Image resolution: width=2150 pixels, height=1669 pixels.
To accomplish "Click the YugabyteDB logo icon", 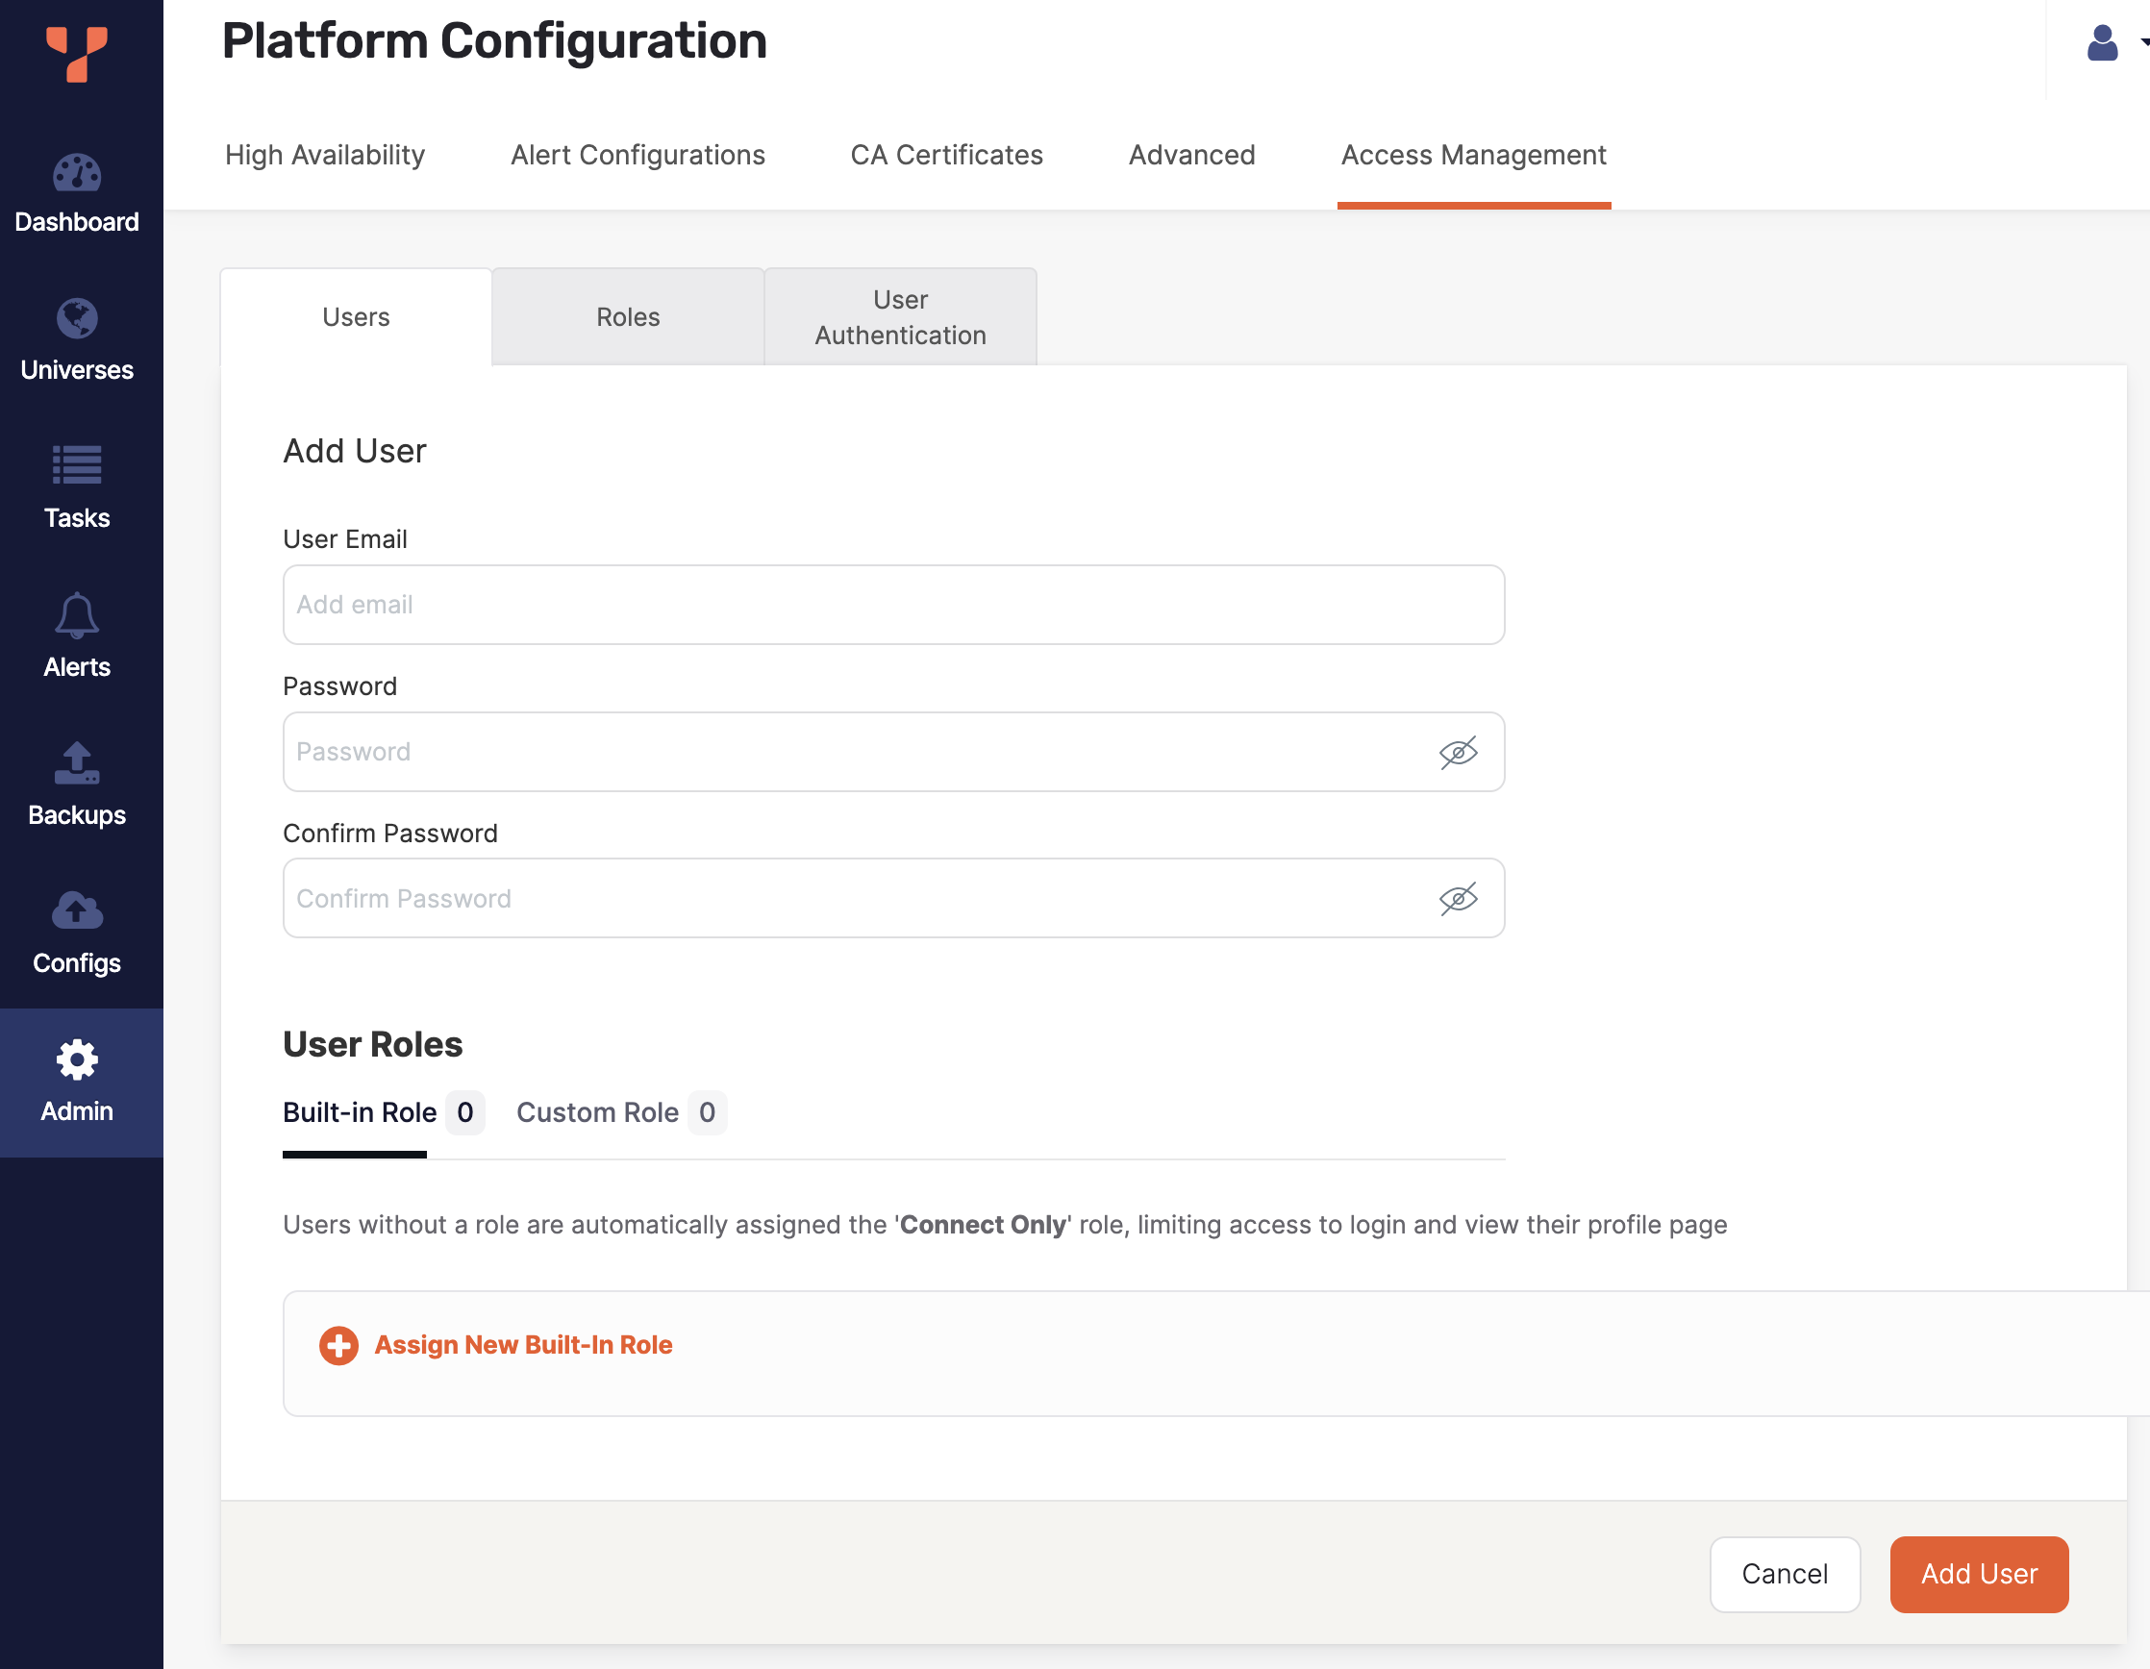I will 77,53.
